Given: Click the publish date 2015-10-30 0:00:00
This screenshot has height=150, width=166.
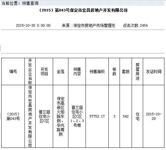Looking at the screenshot, I should click(x=33, y=25).
